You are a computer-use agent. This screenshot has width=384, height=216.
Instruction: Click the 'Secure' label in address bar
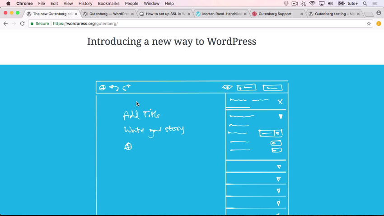pos(42,23)
